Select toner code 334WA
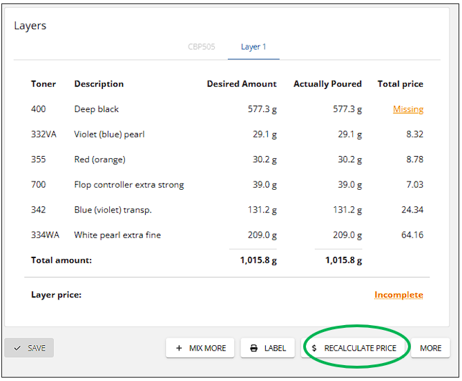Viewport: 462px width, 381px height. (x=45, y=235)
